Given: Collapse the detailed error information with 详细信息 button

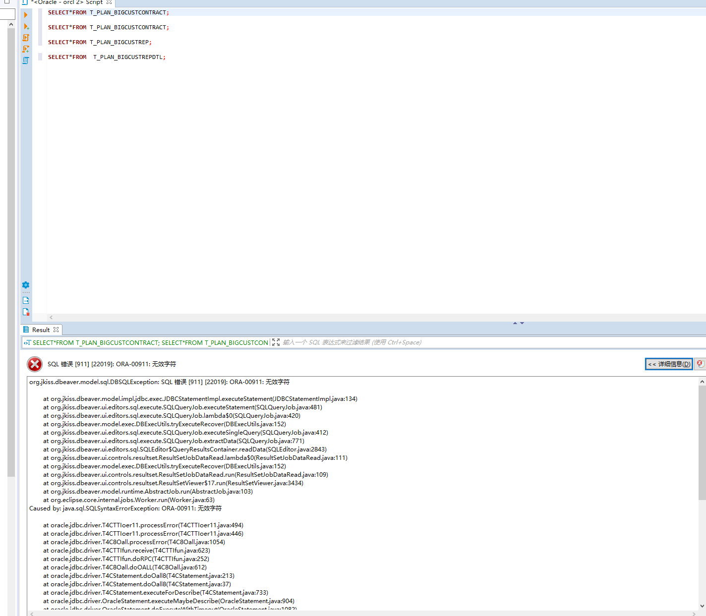Looking at the screenshot, I should pos(669,364).
